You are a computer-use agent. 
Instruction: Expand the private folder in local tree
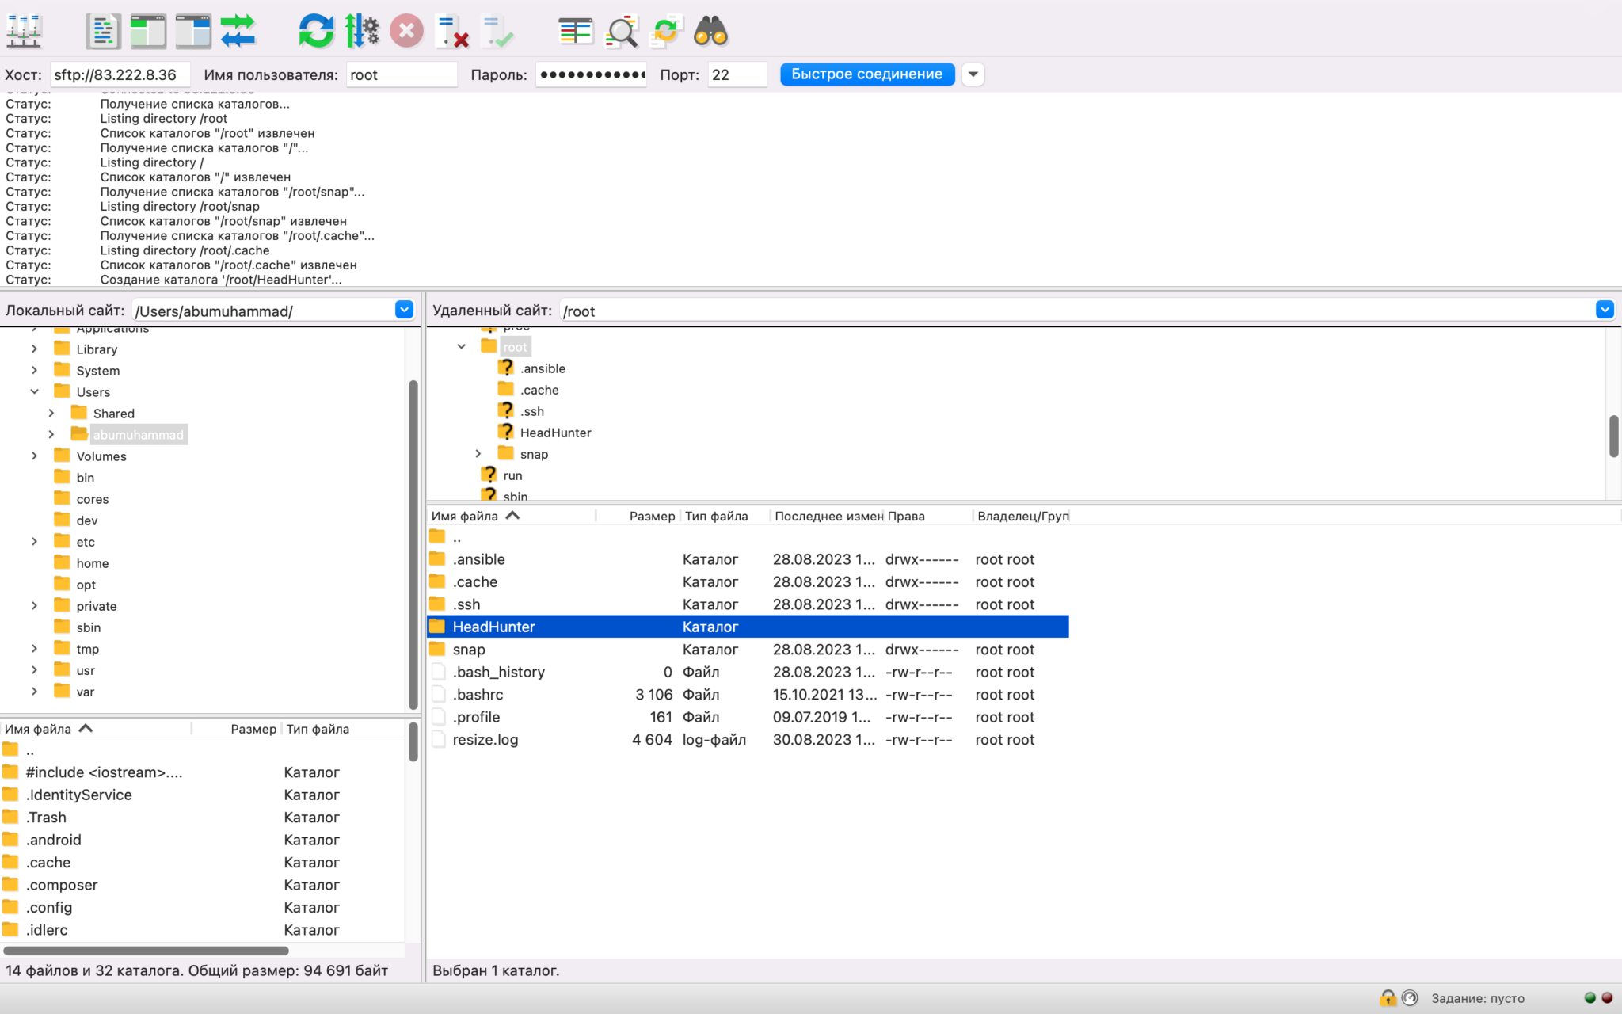(x=35, y=605)
